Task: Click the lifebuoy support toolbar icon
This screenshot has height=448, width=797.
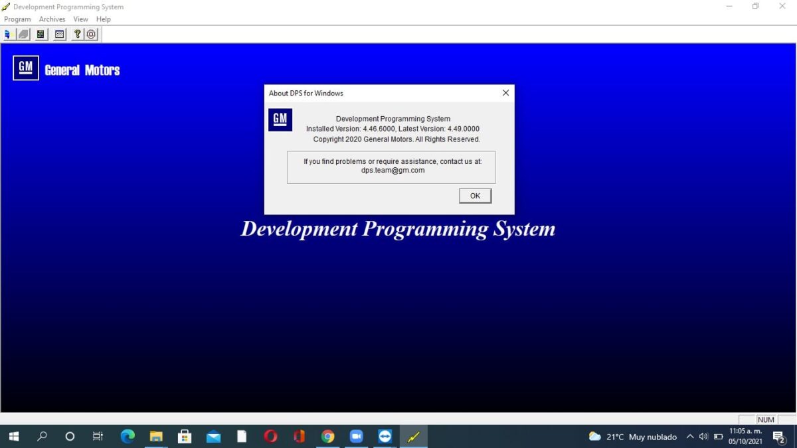Action: 92,34
